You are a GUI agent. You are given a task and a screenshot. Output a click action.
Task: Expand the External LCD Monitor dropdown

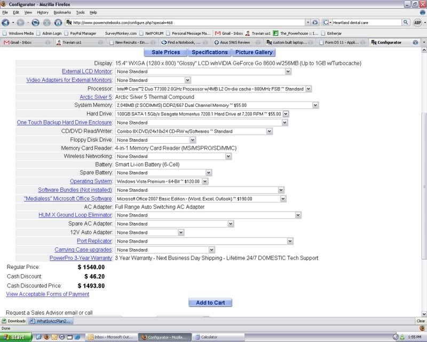[x=288, y=72]
